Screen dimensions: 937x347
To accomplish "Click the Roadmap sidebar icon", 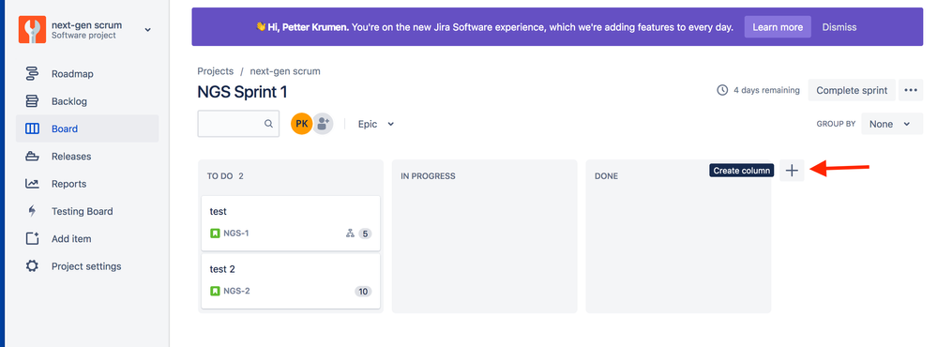I will click(x=32, y=74).
